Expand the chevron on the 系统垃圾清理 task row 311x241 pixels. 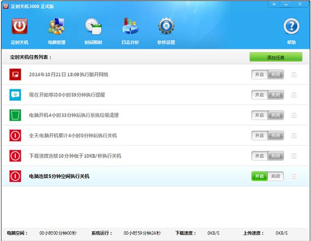point(294,115)
